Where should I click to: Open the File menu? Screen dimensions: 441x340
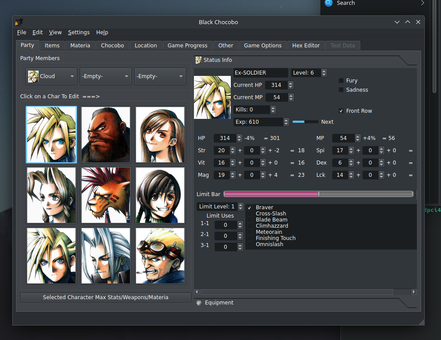coord(22,32)
